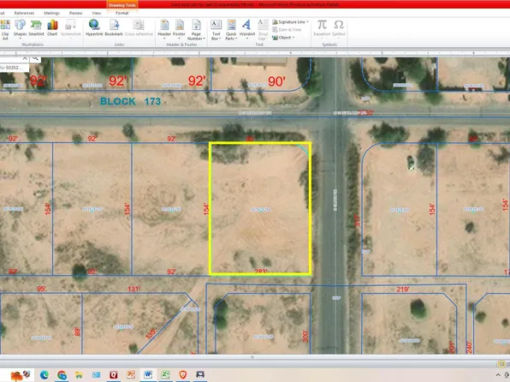Open the Footer menu

pos(179,29)
